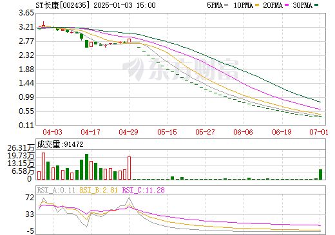Viewport: 335px width, 235px height.
Task: Click the last green volume bar at 07-01
Action: [x=320, y=174]
